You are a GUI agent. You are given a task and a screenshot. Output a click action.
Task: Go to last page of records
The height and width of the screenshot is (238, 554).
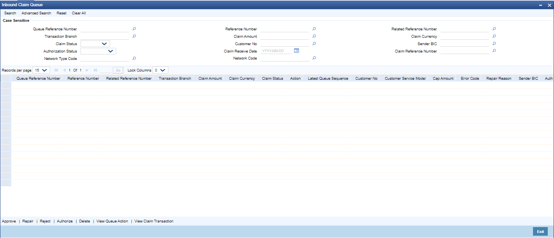95,70
